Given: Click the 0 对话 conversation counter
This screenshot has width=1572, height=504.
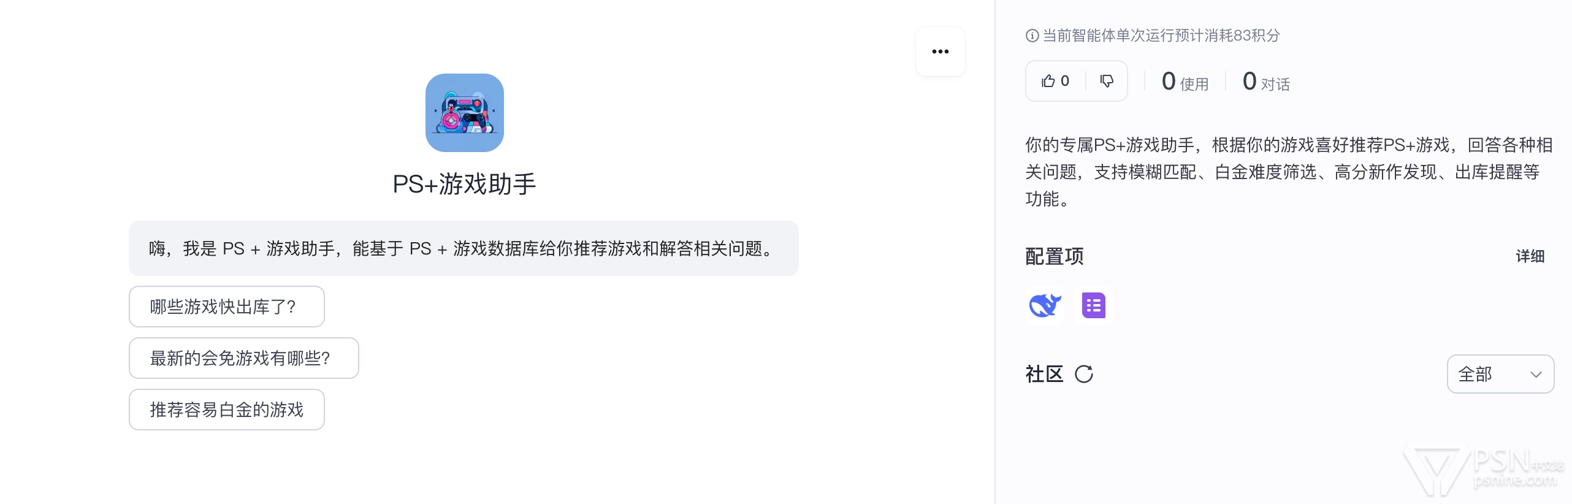Looking at the screenshot, I should (x=1265, y=82).
